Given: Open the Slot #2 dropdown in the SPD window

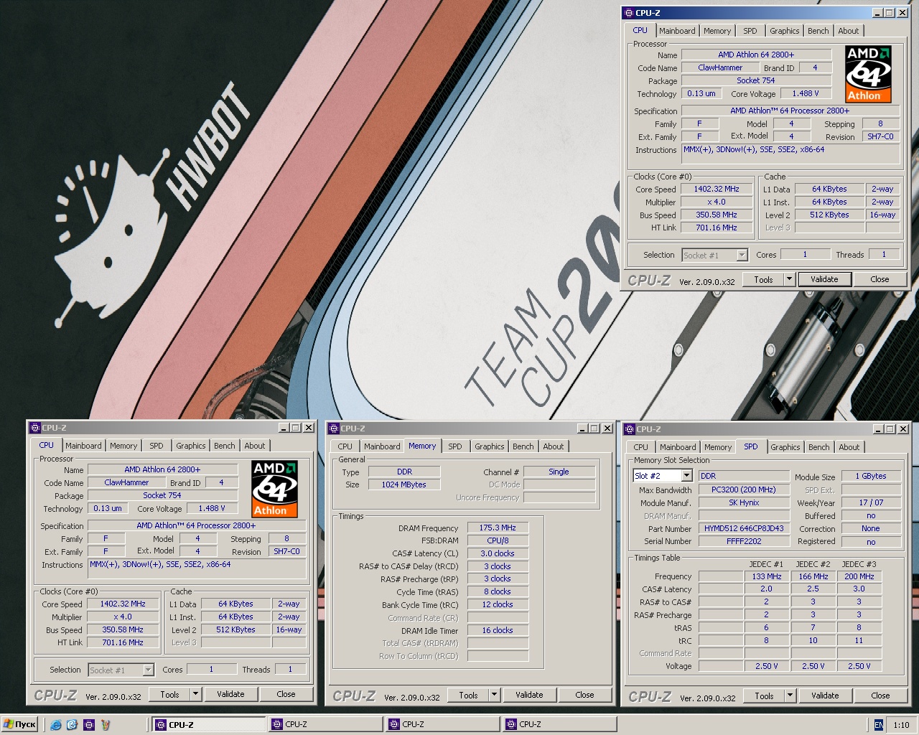Looking at the screenshot, I should click(x=686, y=476).
